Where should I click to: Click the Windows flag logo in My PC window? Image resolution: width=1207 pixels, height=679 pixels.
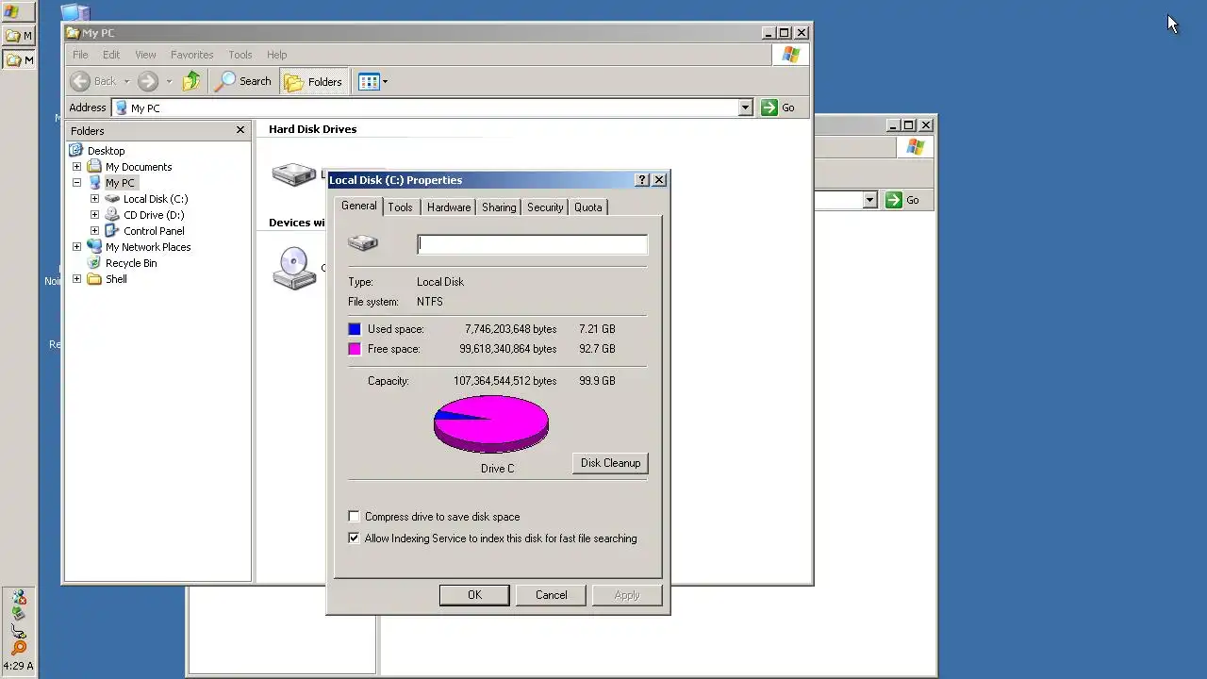pos(791,55)
